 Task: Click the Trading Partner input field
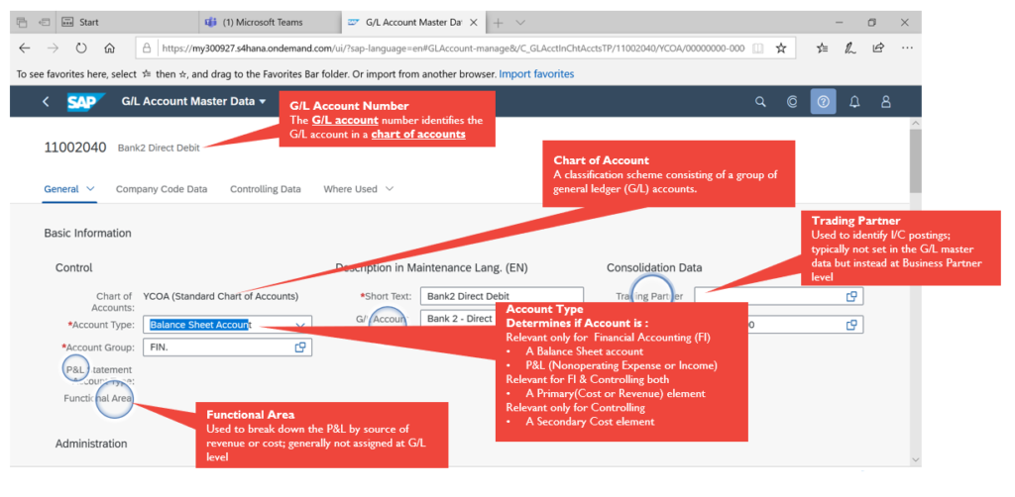click(779, 296)
